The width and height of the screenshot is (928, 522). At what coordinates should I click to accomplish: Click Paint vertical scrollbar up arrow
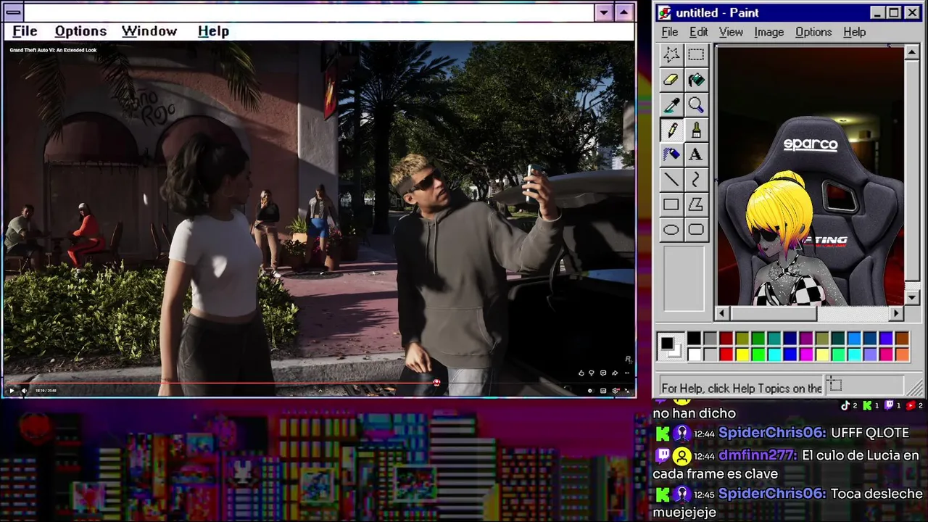[x=912, y=53]
